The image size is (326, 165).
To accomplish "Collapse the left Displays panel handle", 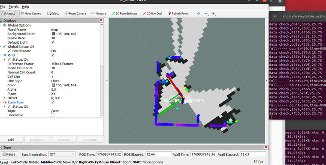I will tap(107, 81).
